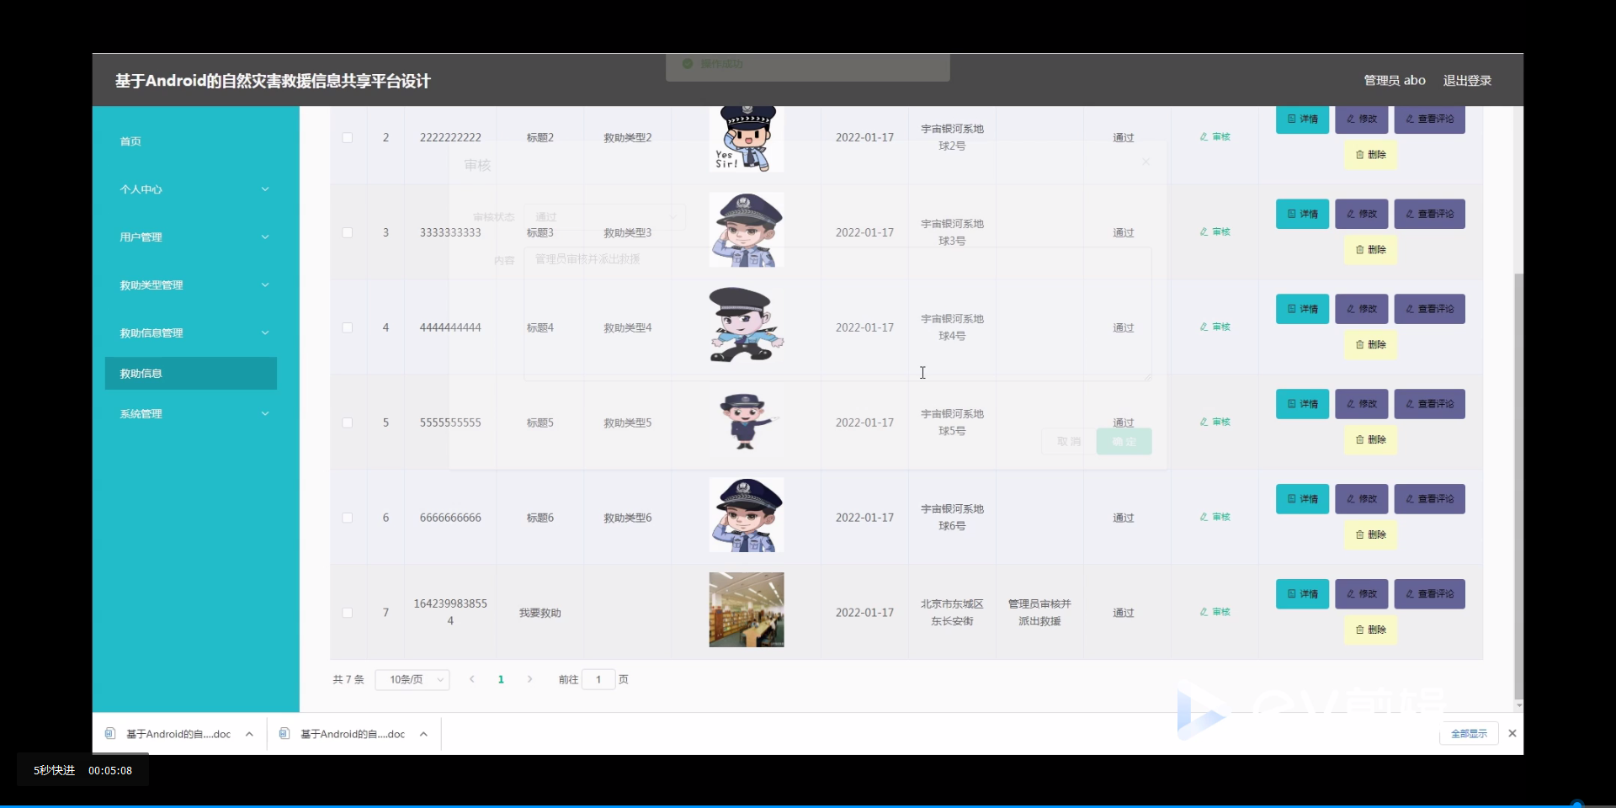
Task: Select the 审核 review icon on row 6
Action: (1215, 517)
